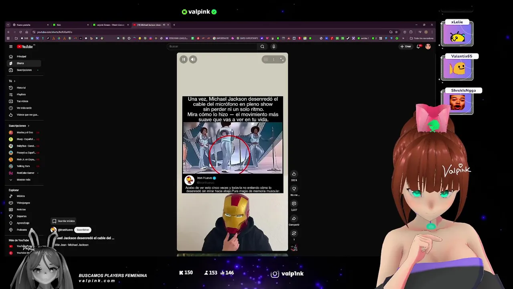
Task: Open Ver más tarde list
Action: pos(24,108)
